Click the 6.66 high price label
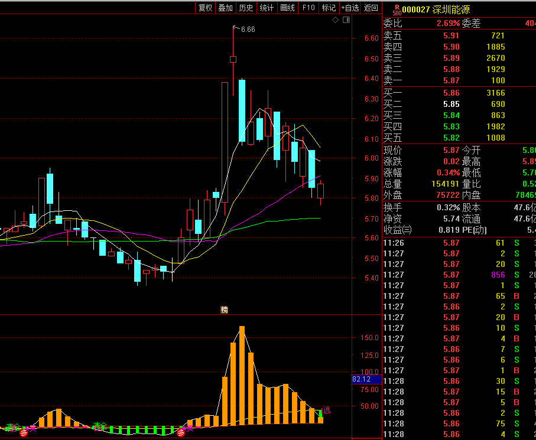 click(248, 30)
